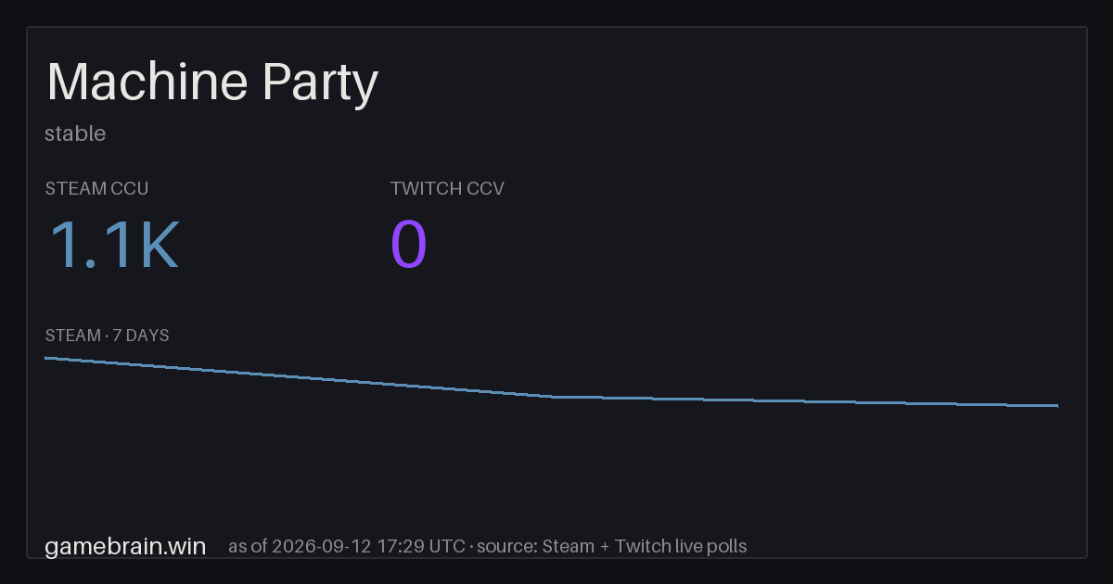Click the leftmost start of the chart line
Viewport: 1113px width, 584px height.
[45, 358]
